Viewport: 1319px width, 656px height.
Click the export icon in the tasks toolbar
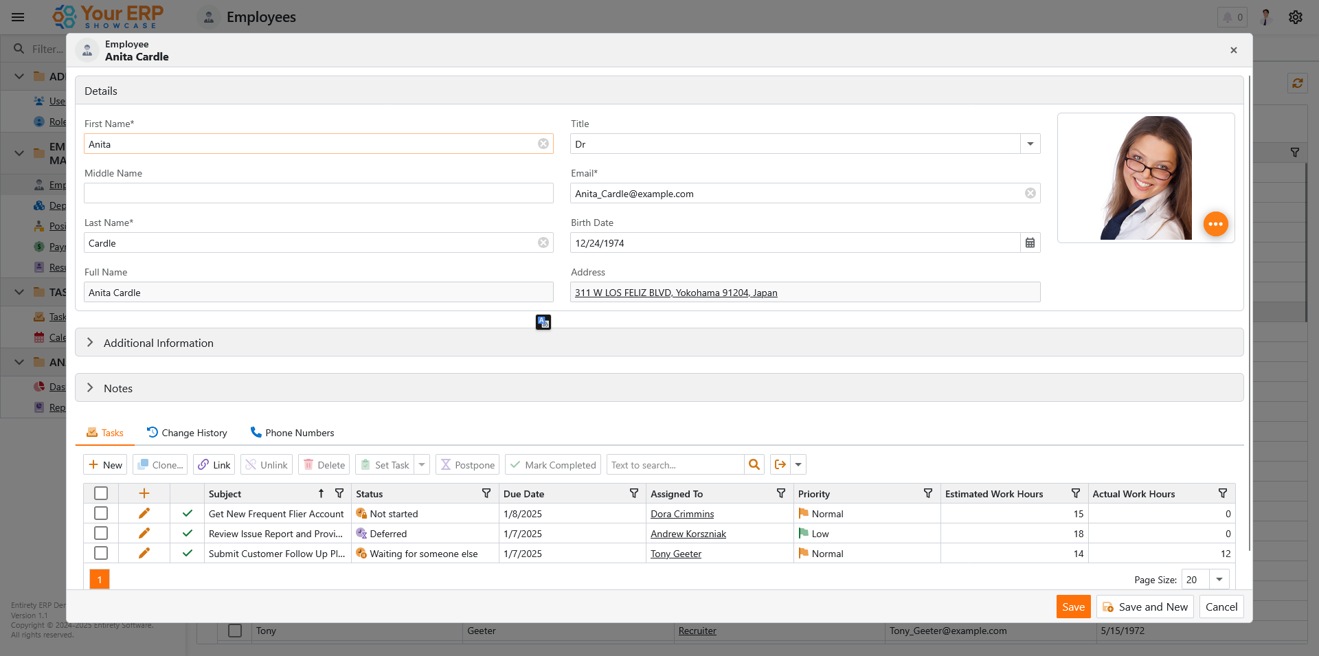pyautogui.click(x=780, y=465)
